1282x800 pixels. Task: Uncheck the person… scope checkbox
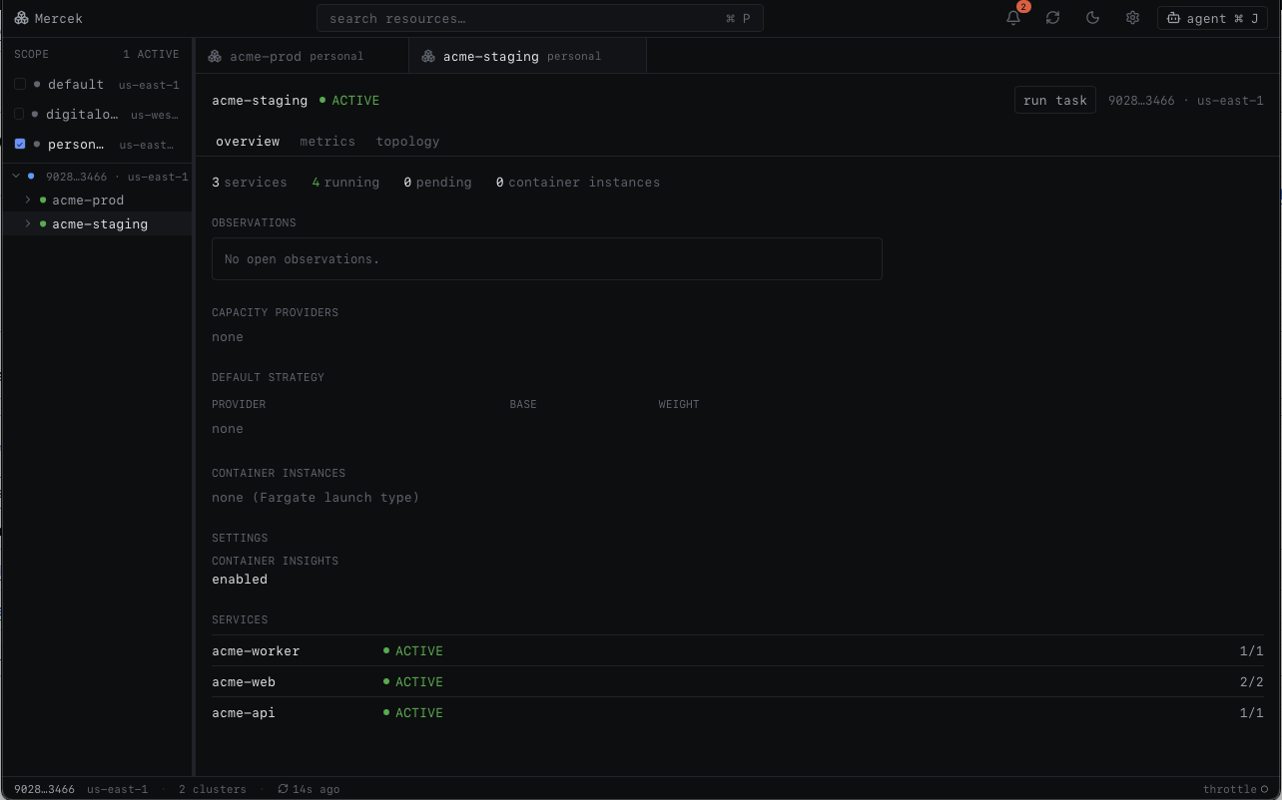[x=20, y=145]
